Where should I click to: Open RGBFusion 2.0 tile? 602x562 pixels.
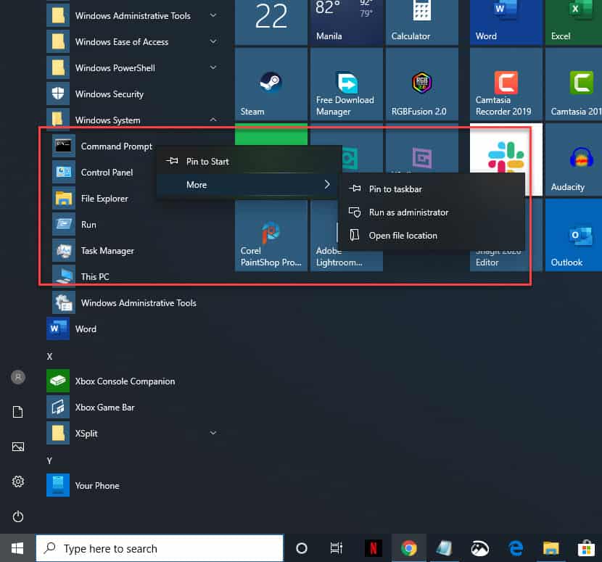tap(422, 83)
